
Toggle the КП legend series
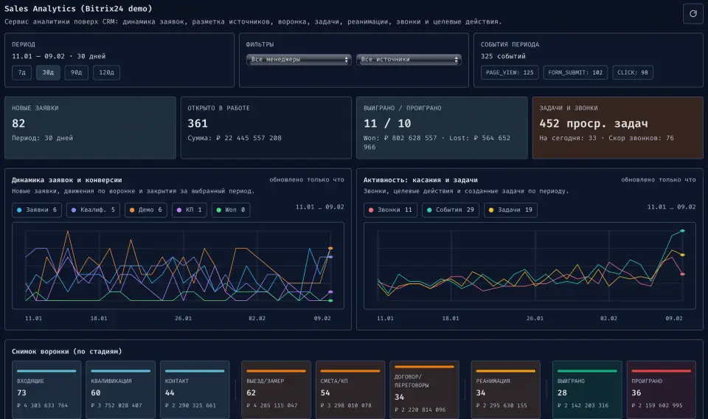(x=190, y=210)
